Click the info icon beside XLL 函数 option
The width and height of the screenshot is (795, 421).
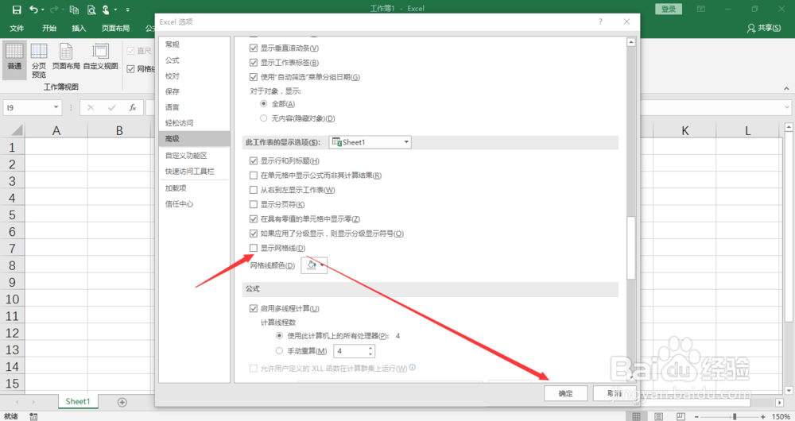413,367
